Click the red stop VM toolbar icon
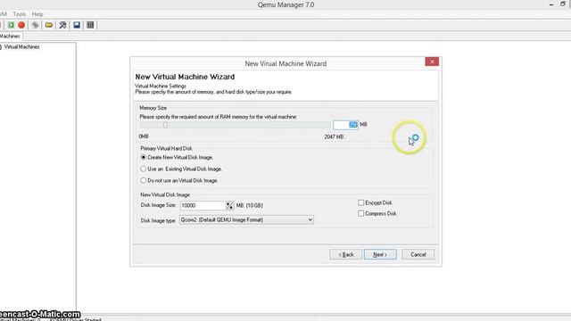 (21, 25)
